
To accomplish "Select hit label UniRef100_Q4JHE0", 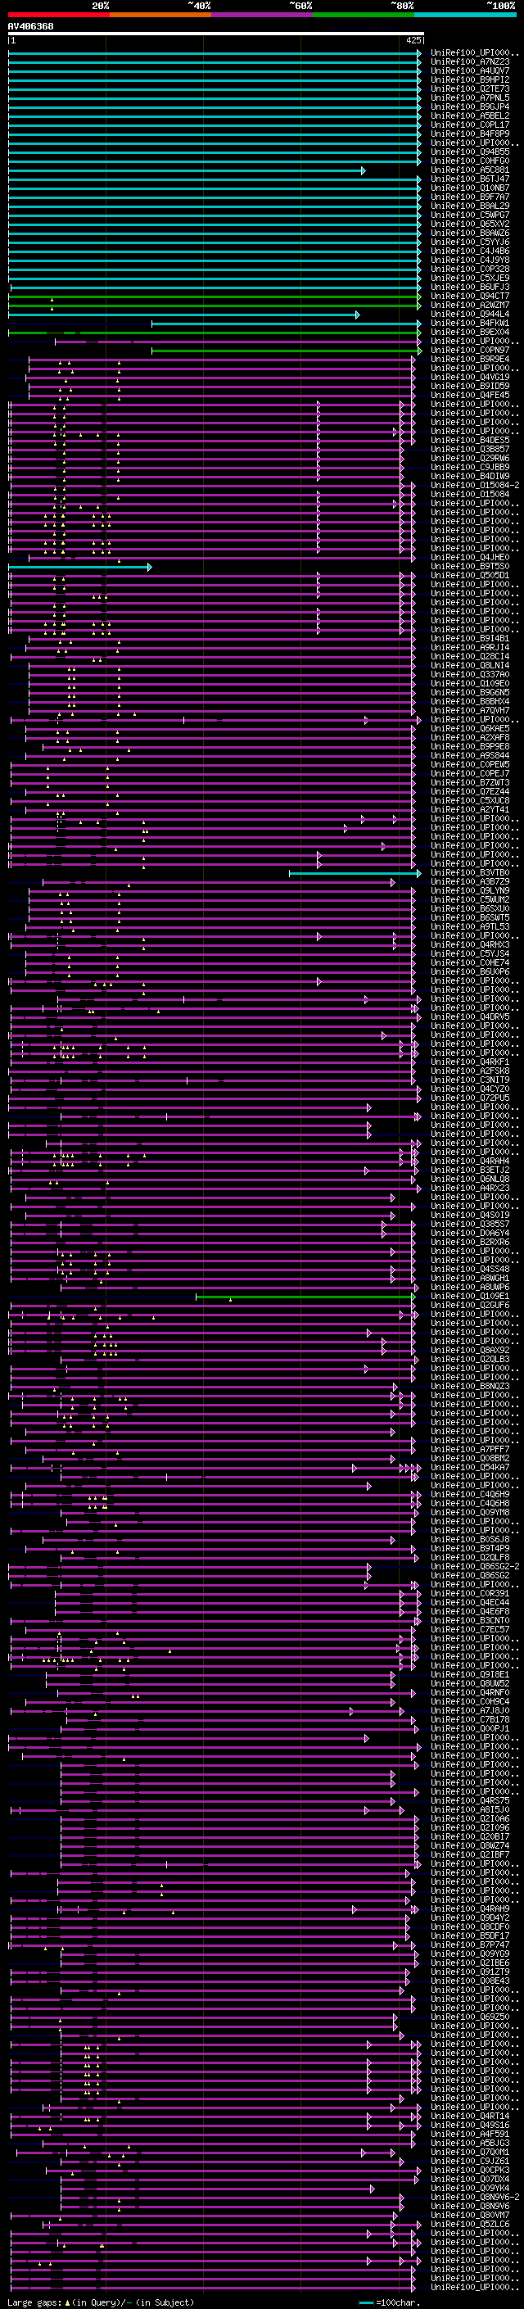I will tap(470, 558).
